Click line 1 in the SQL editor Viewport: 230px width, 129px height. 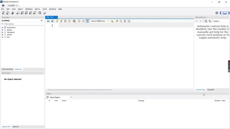(126, 25)
